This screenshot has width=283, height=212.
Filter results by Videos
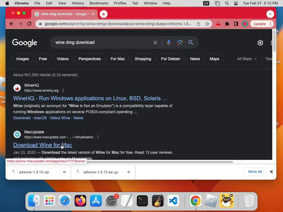[63, 59]
